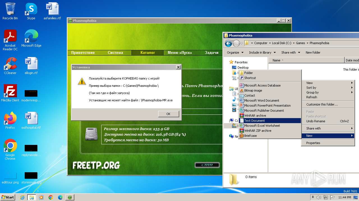Create new Bitmap image

(270, 90)
